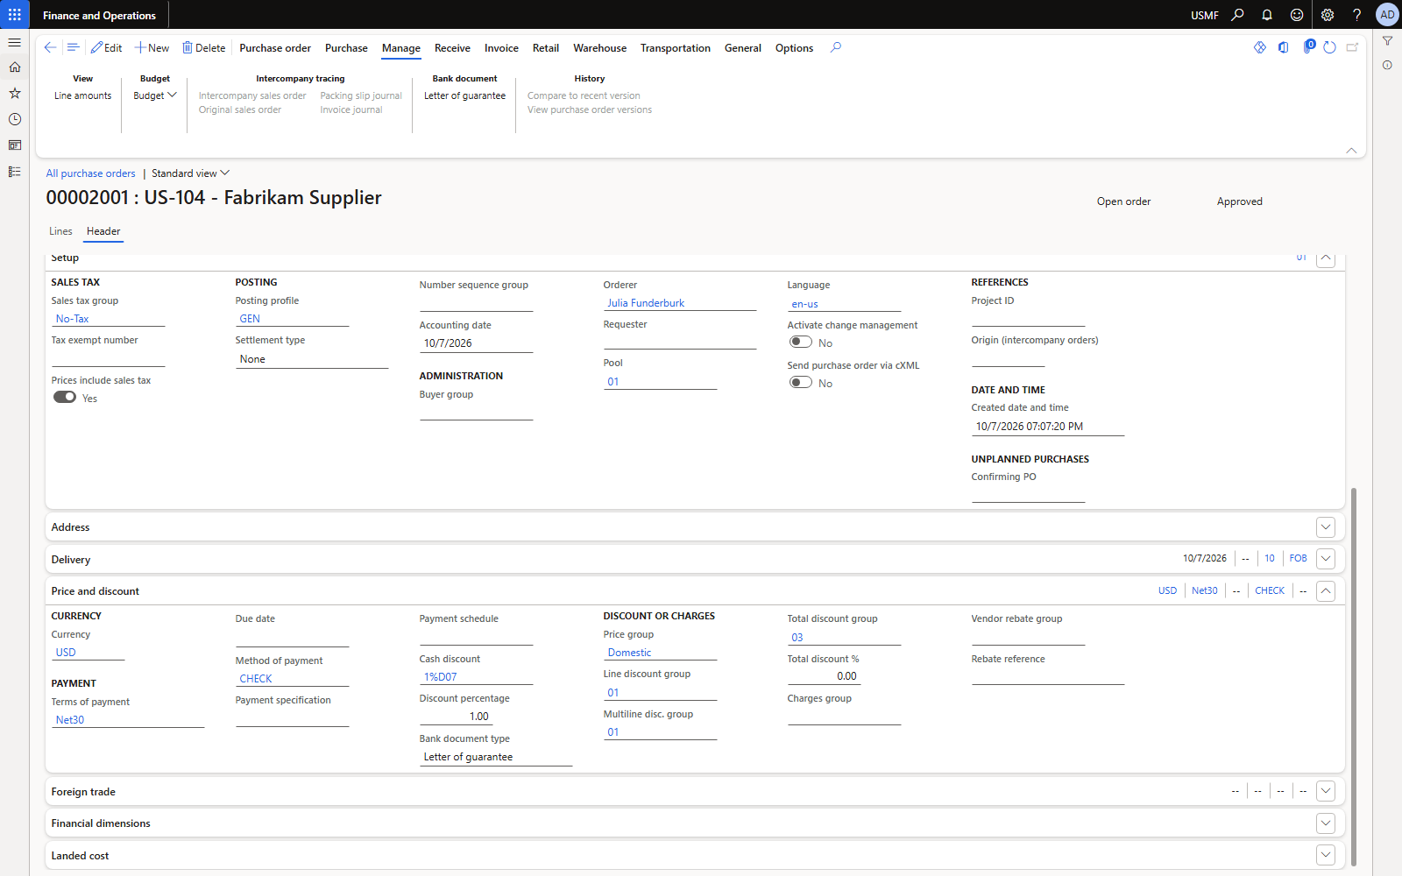Go to the Home icon in sidebar

[x=15, y=67]
